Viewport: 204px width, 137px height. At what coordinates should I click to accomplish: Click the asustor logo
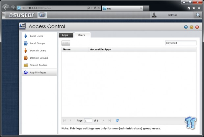point(22,15)
